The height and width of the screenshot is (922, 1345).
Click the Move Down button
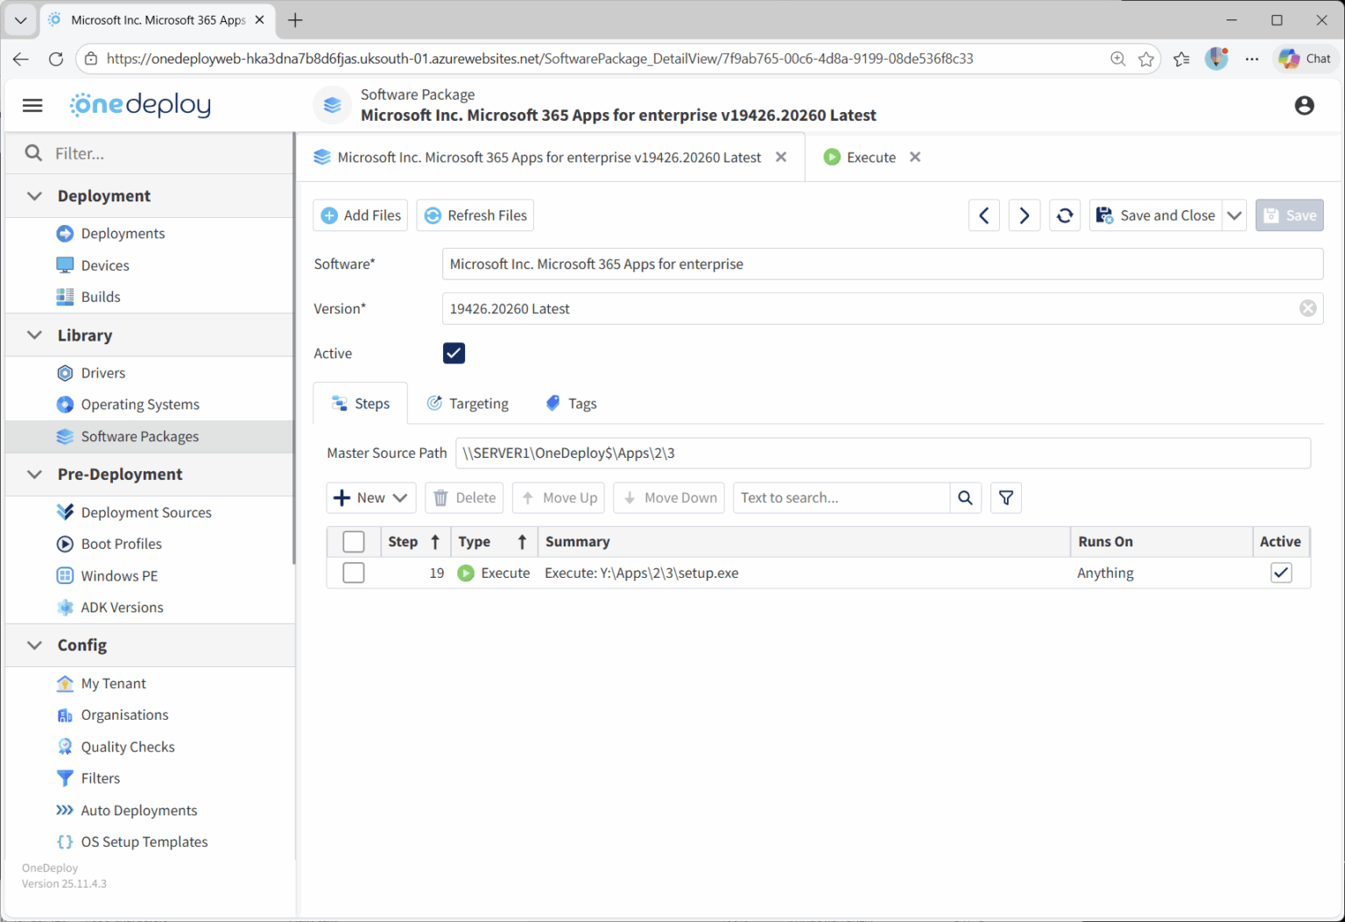tap(669, 498)
